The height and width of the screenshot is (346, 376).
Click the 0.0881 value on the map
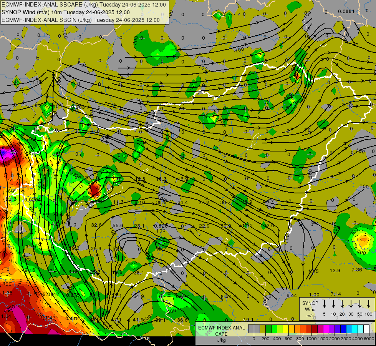[346, 11]
